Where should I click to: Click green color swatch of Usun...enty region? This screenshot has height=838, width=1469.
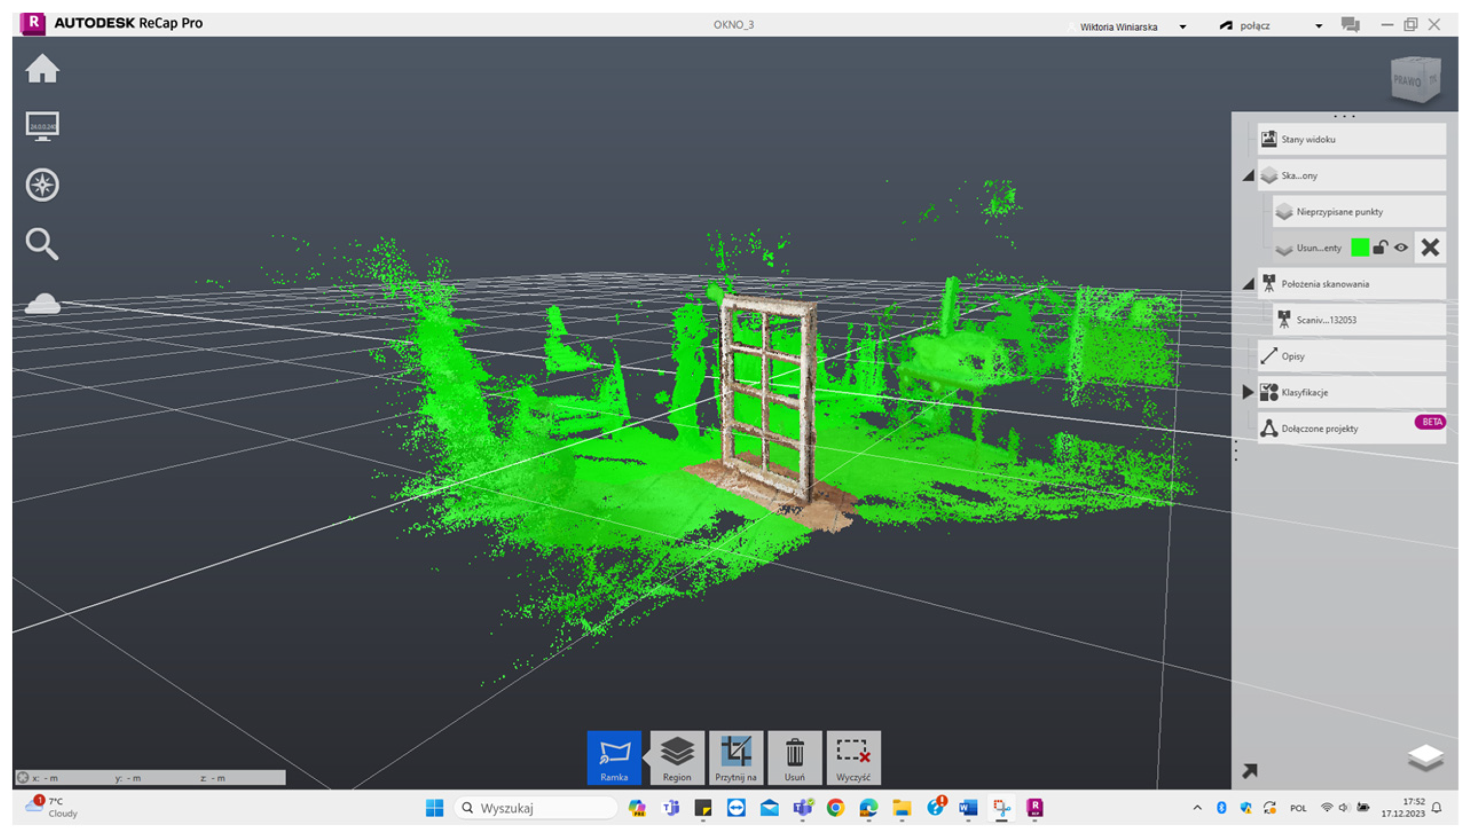[x=1359, y=248]
